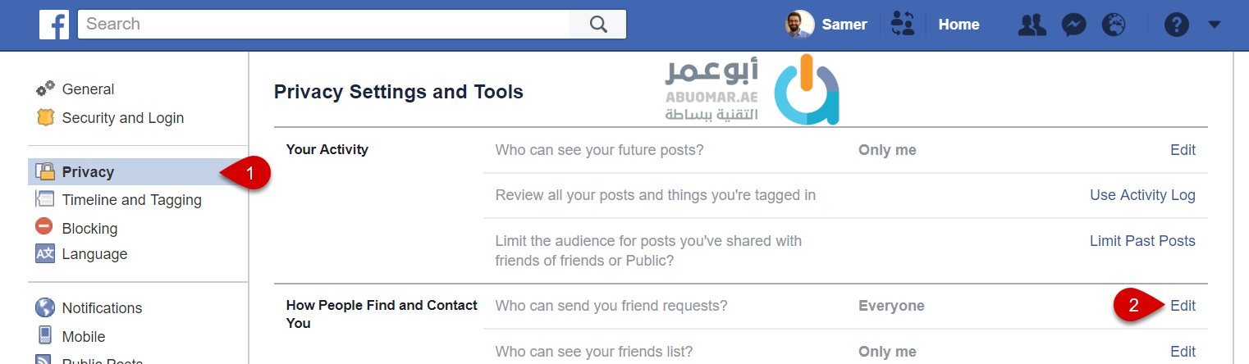
Task: Click the Find Friends icon
Action: click(x=903, y=25)
